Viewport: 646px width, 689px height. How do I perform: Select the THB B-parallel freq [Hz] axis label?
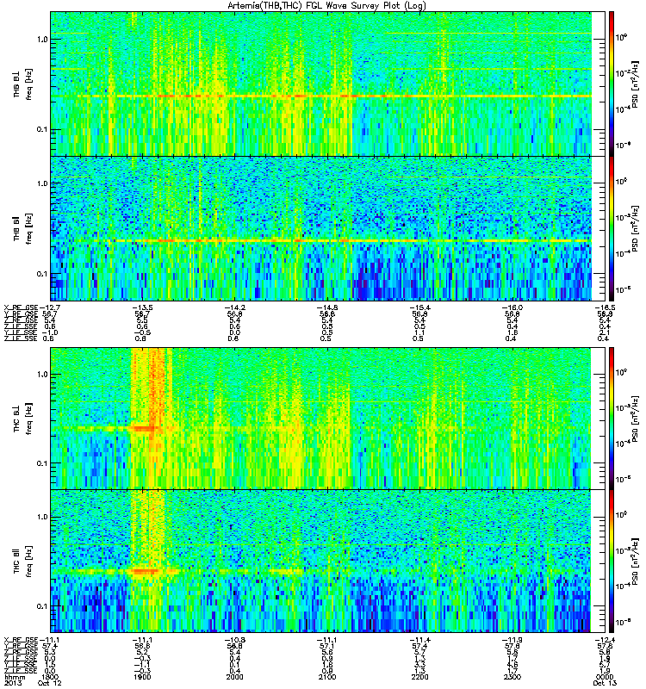point(23,228)
